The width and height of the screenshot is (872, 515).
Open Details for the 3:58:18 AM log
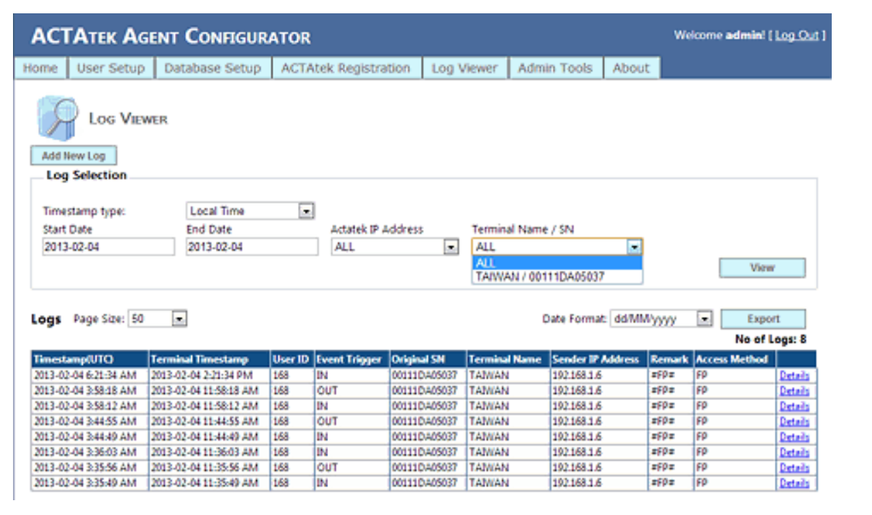click(794, 391)
